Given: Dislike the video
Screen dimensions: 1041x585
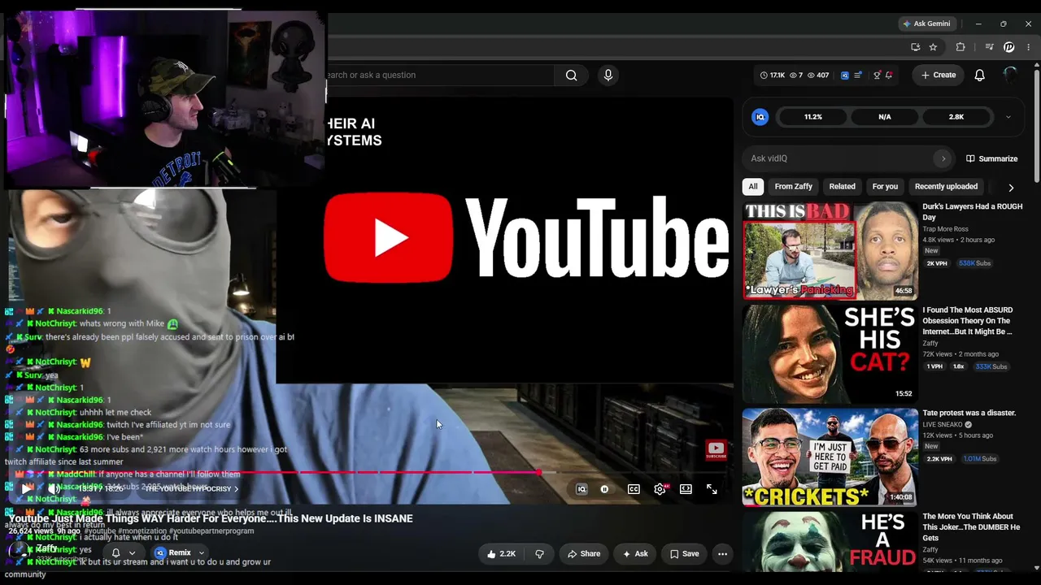Looking at the screenshot, I should [539, 554].
